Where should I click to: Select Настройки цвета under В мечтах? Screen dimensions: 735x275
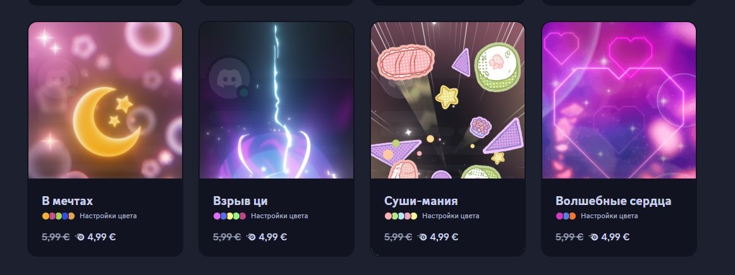coord(108,216)
